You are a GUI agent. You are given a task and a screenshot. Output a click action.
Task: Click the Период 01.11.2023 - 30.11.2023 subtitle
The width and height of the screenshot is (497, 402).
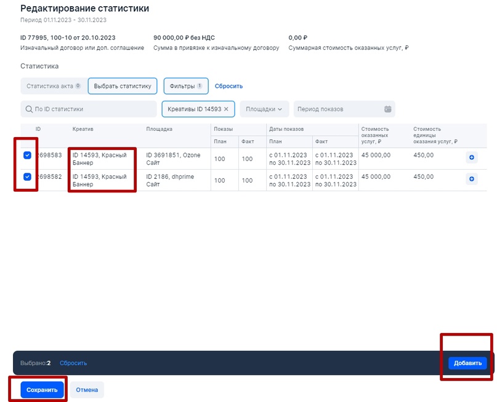[63, 20]
